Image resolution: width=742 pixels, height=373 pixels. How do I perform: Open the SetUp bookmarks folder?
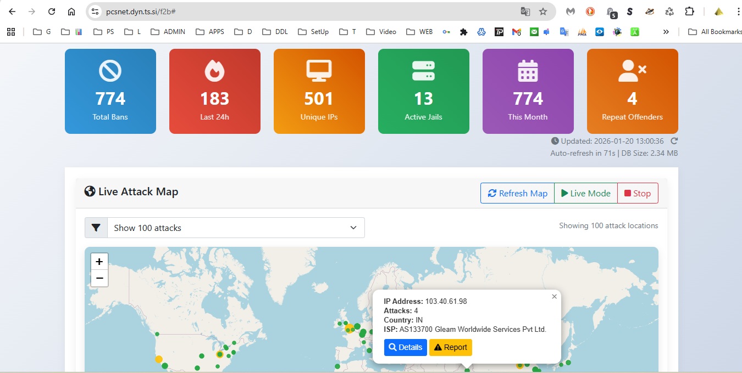(313, 32)
